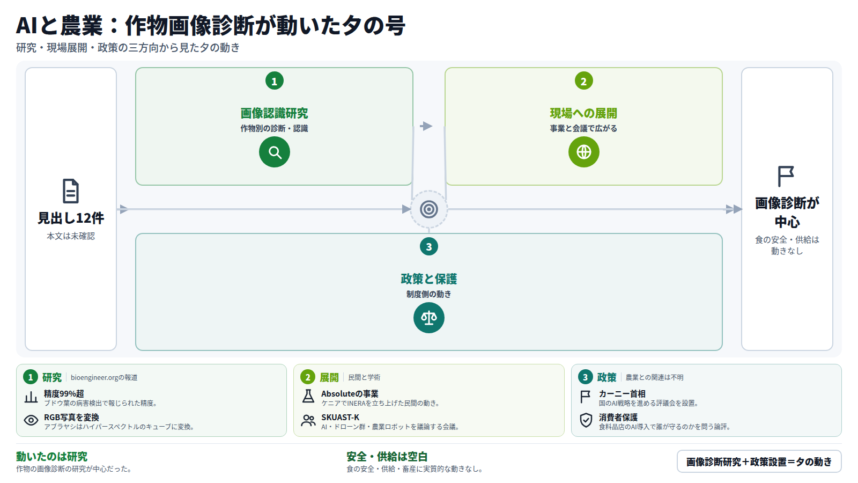858x483 pixels.
Task: Click the 作物別の診断・認識 subtitle
Action: (275, 128)
